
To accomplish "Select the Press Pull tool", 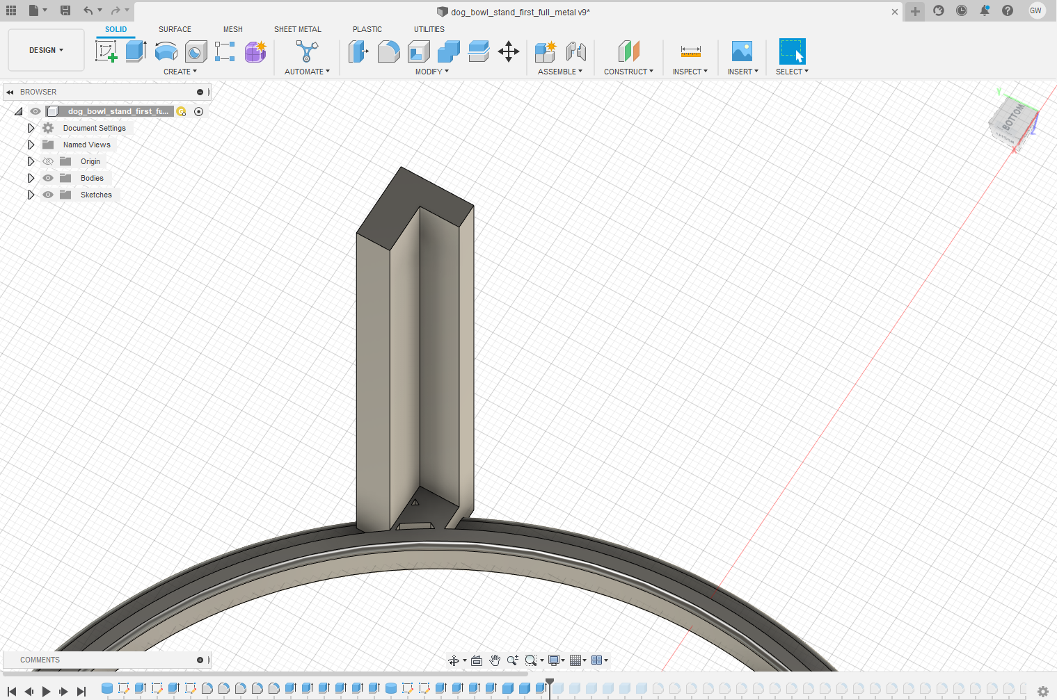I will [358, 51].
